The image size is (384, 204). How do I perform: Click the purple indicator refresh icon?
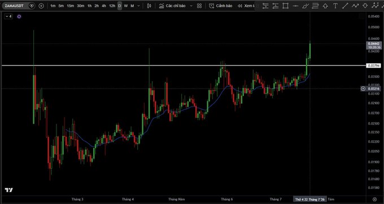coord(19,16)
